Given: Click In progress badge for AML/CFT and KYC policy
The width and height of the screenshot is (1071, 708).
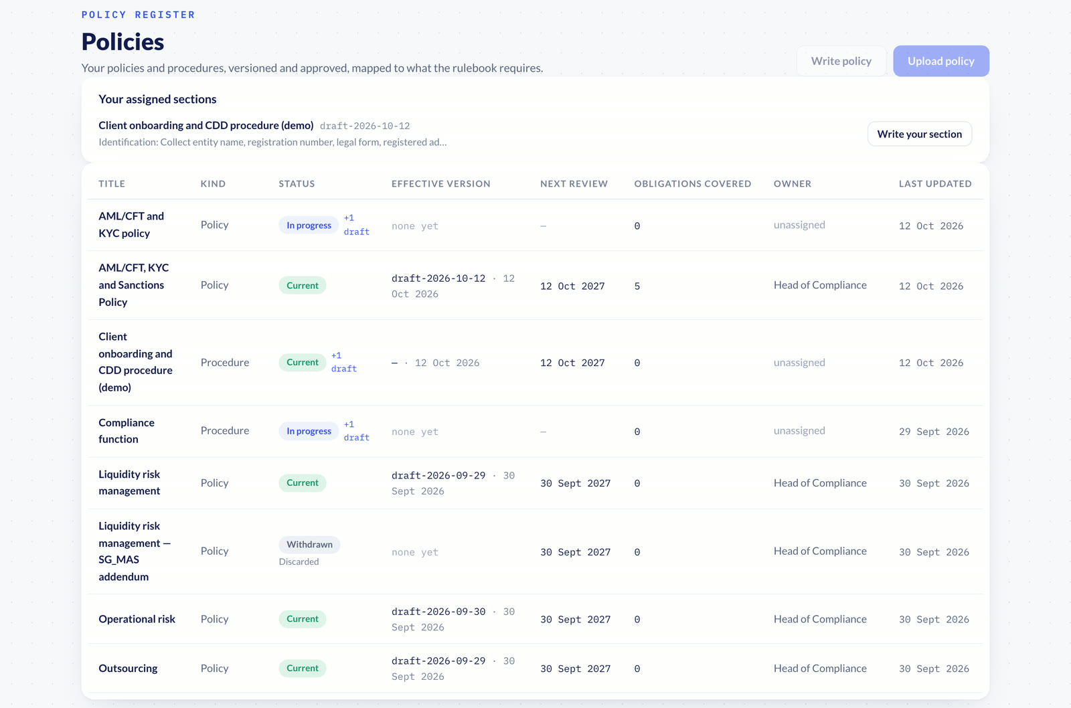Looking at the screenshot, I should click(309, 225).
